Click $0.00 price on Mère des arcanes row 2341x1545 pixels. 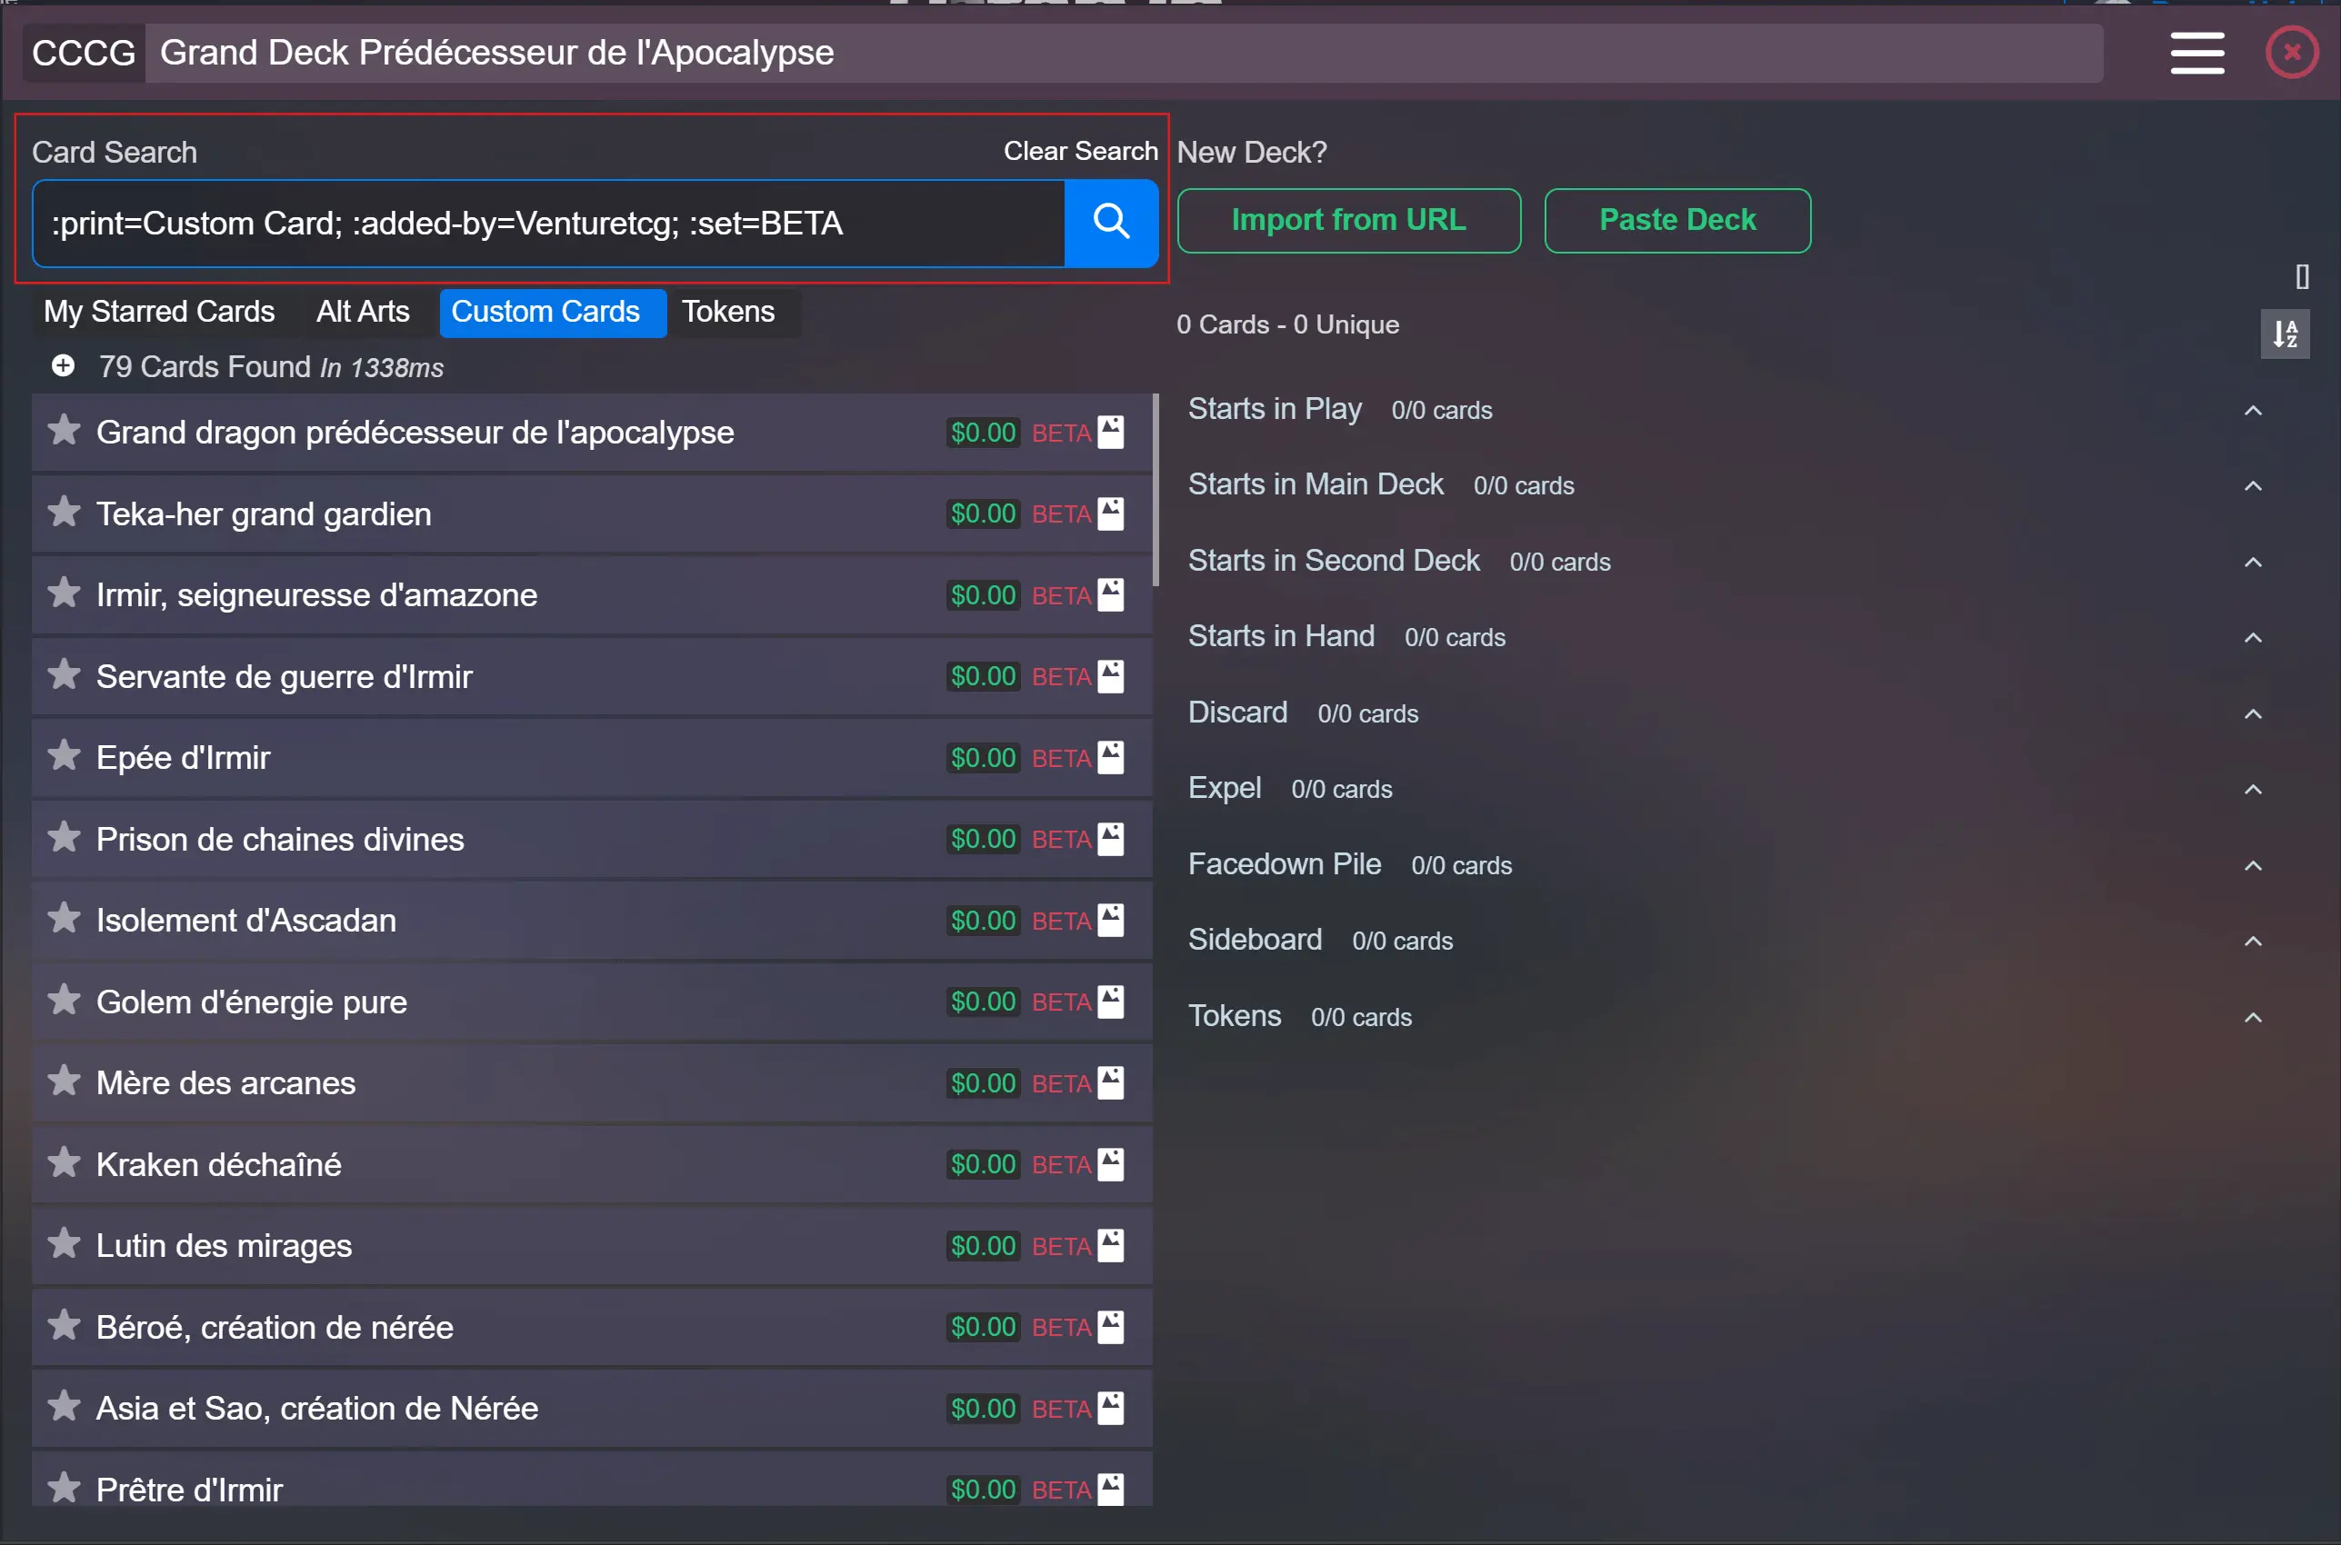[x=983, y=1083]
